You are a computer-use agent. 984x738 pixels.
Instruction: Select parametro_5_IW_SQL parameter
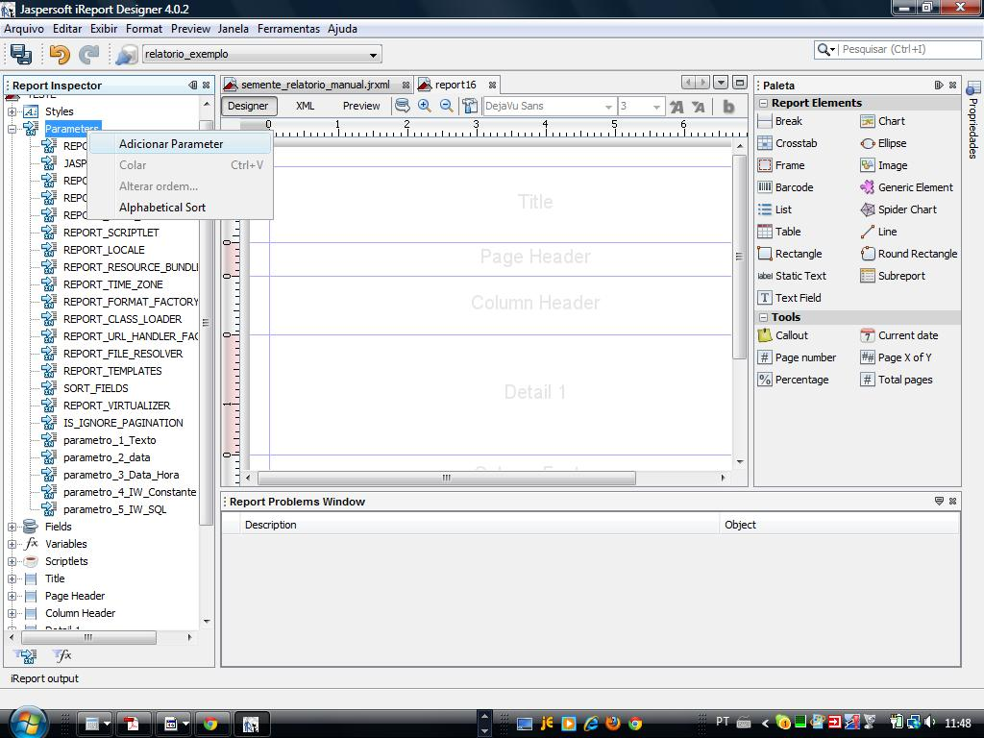tap(115, 509)
